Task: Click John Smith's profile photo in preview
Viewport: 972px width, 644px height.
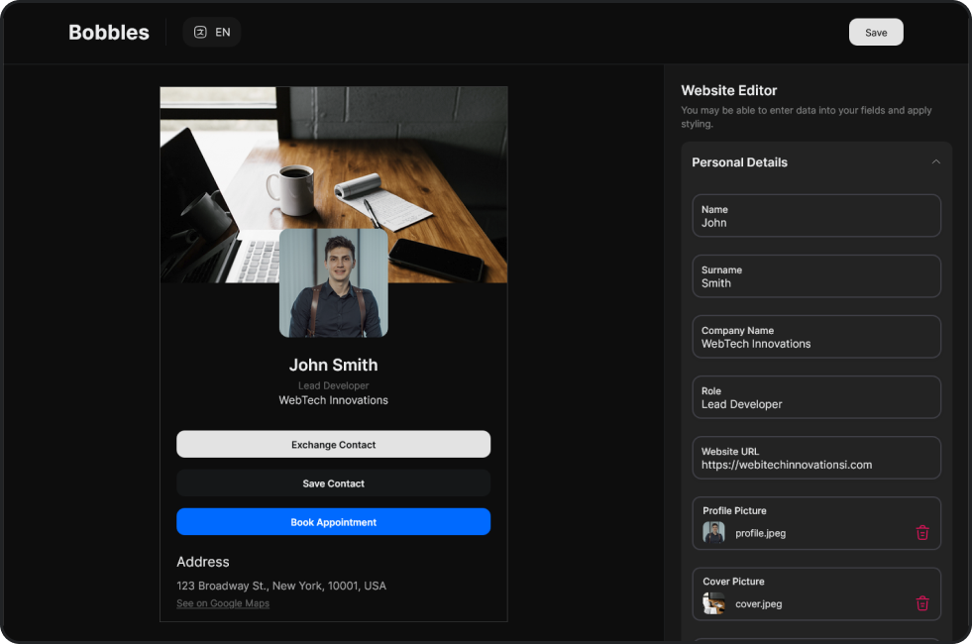Action: click(x=334, y=283)
